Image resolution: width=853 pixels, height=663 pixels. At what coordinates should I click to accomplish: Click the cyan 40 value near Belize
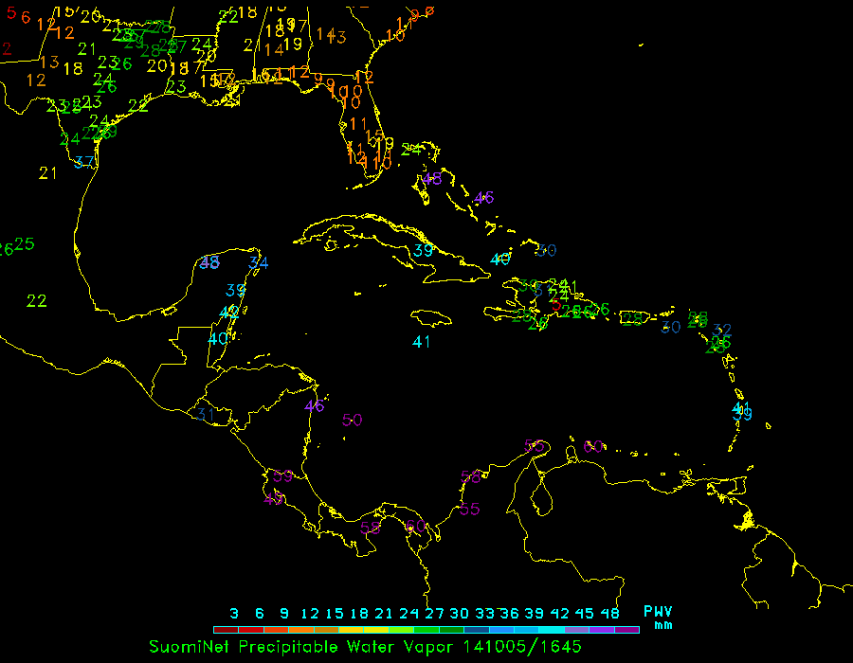pos(218,338)
